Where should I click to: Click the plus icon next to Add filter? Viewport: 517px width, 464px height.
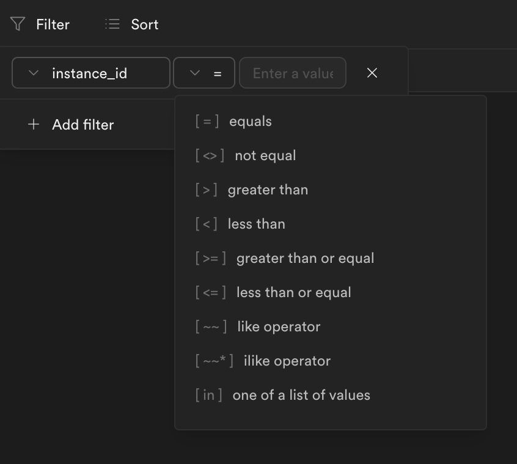tap(34, 125)
